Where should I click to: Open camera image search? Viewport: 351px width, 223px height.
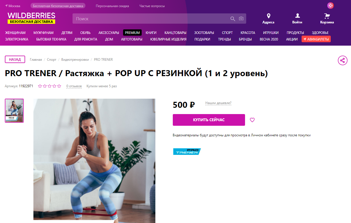(241, 19)
